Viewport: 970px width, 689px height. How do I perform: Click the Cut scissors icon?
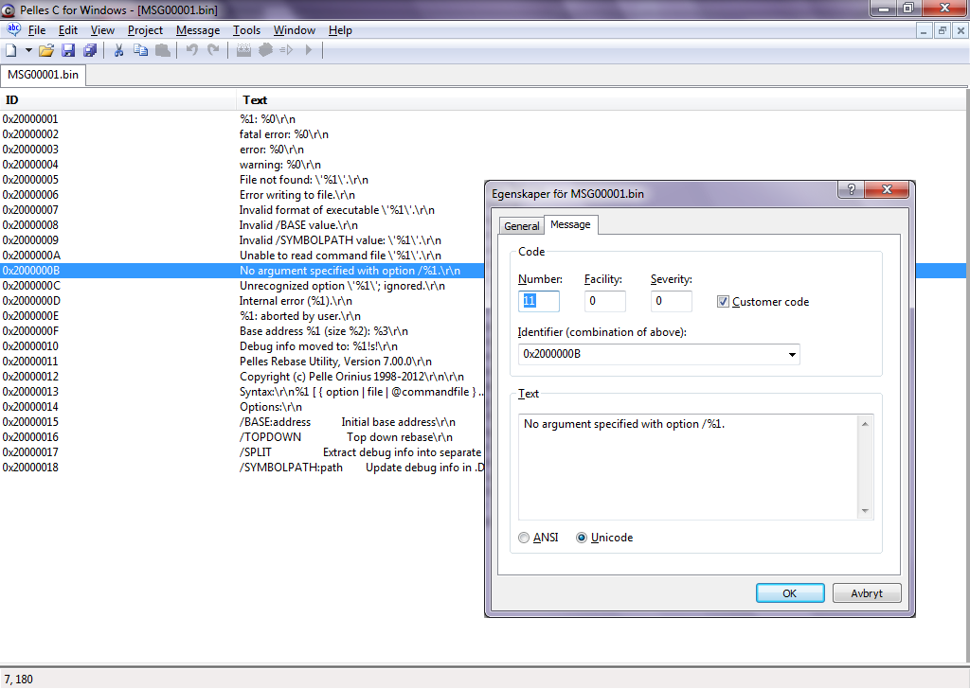click(x=118, y=51)
